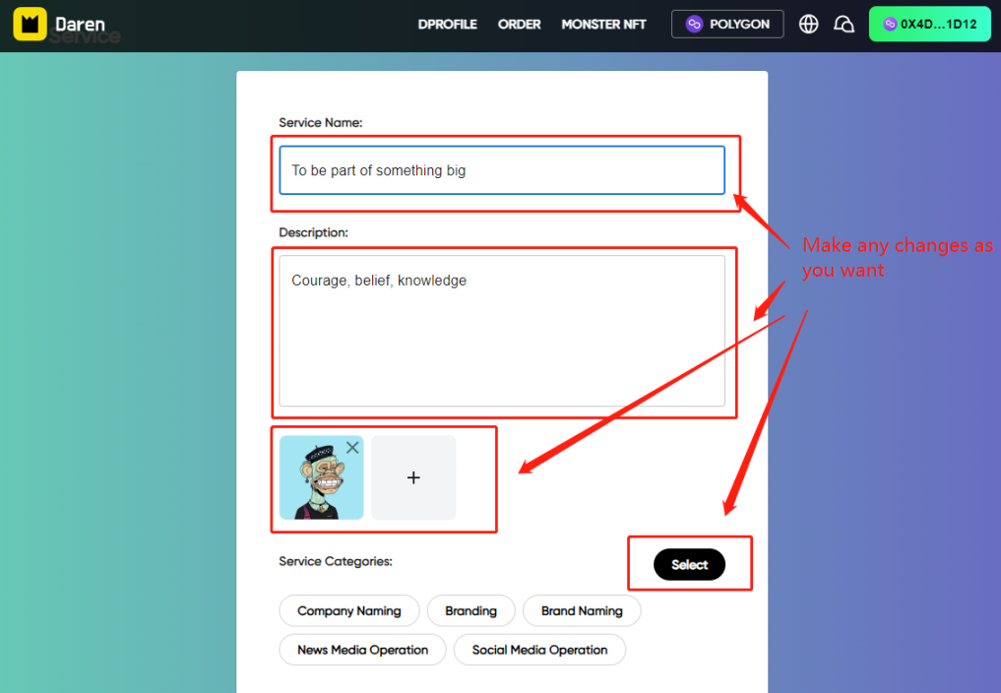Click into the Description text area
The width and height of the screenshot is (1001, 693).
tap(502, 330)
